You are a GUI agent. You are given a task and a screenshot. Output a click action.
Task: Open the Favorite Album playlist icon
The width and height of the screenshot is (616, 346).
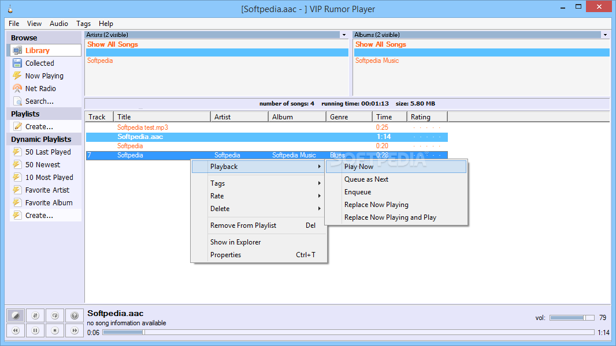pos(17,202)
